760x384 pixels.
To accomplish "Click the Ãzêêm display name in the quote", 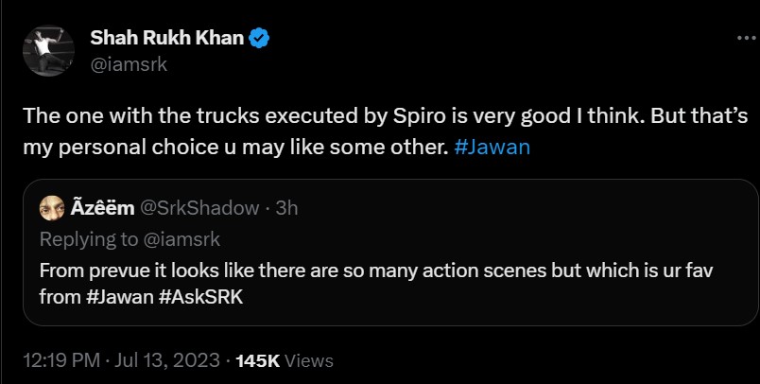I will pos(102,208).
